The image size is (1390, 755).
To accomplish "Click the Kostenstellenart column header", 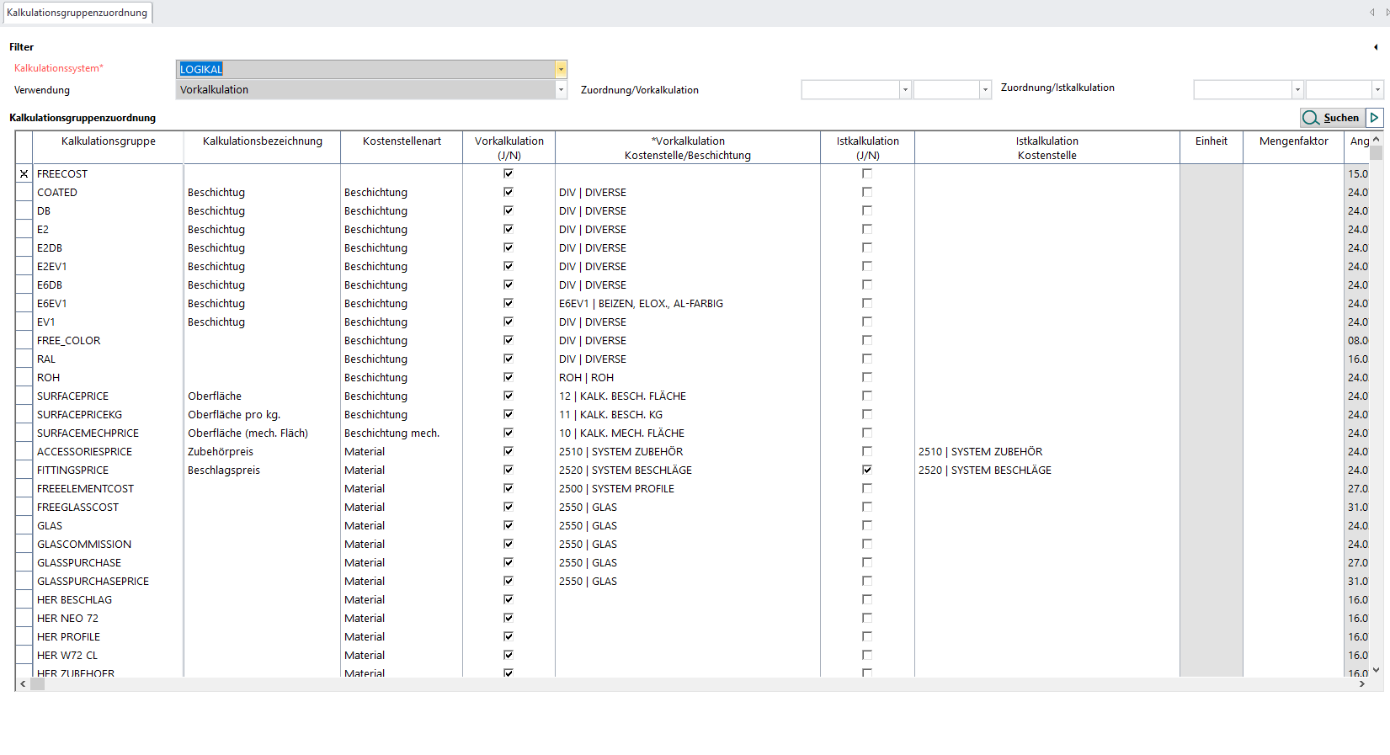I will (402, 141).
